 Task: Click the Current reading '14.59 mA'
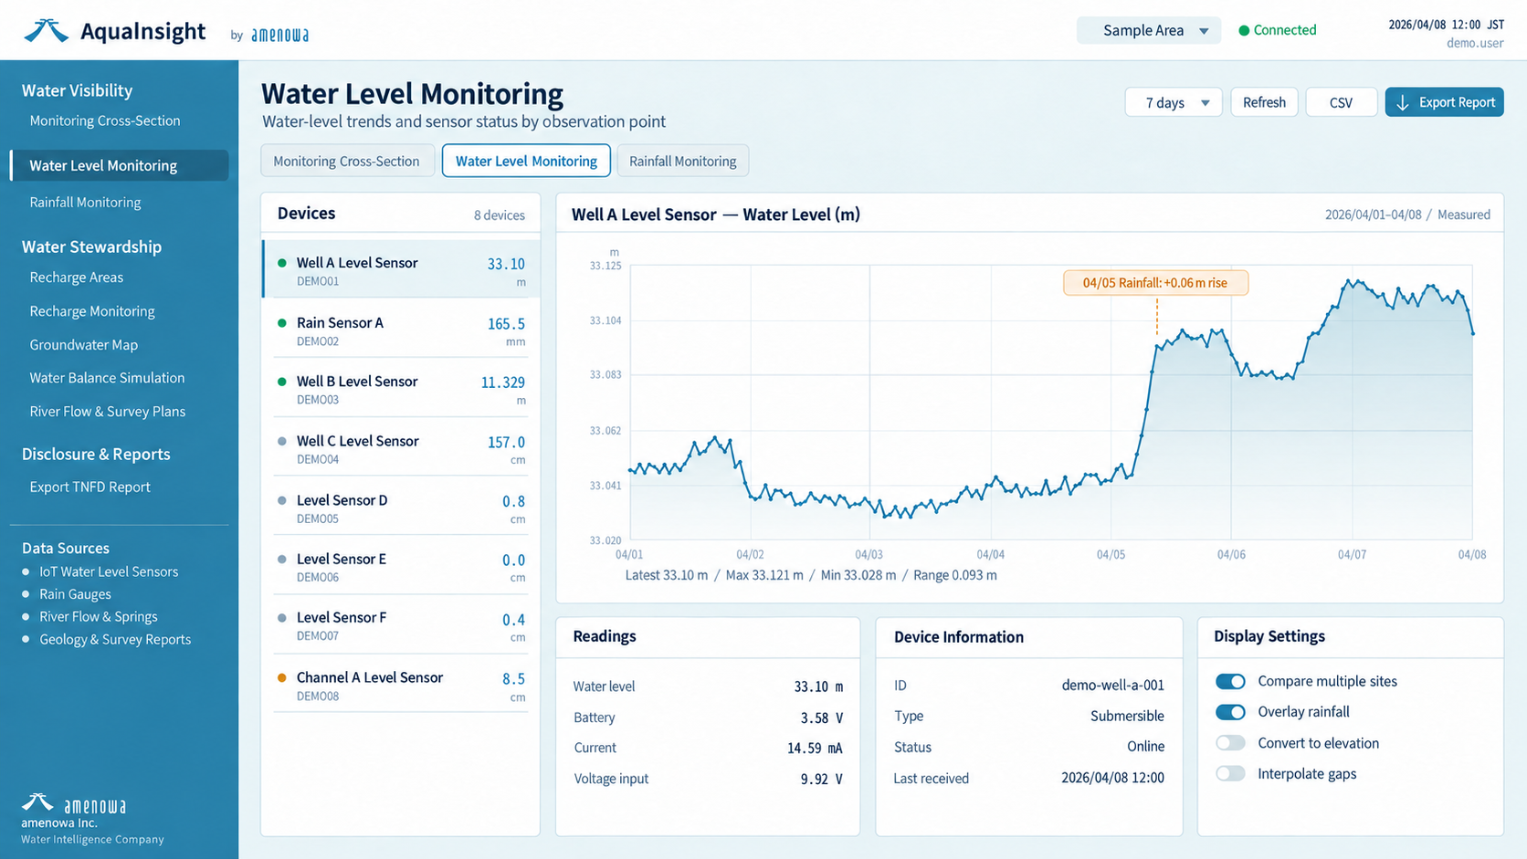(x=815, y=749)
